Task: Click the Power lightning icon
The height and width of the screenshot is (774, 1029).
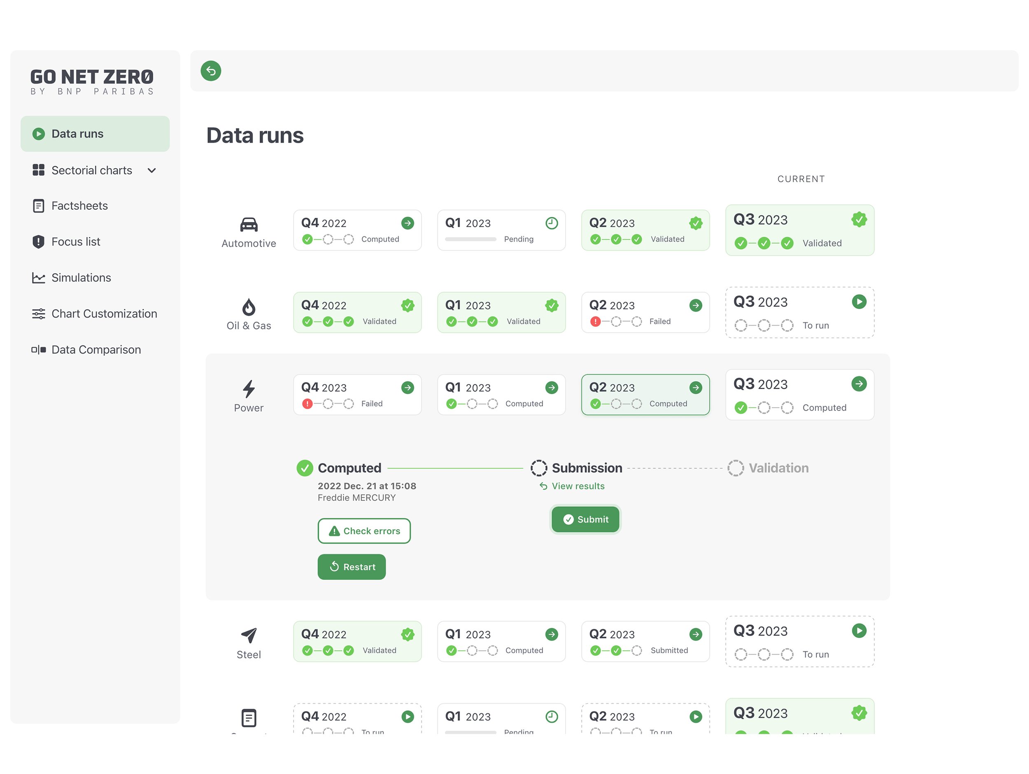Action: click(249, 389)
